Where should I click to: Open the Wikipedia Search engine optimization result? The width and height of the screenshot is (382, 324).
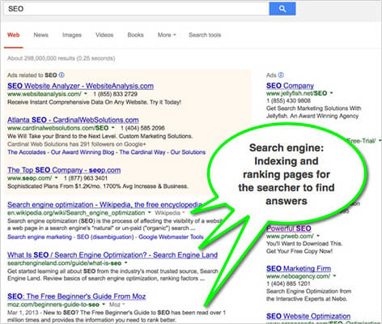(105, 205)
